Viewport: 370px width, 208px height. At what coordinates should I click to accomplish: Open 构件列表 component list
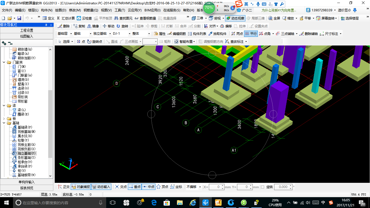(x=197, y=34)
